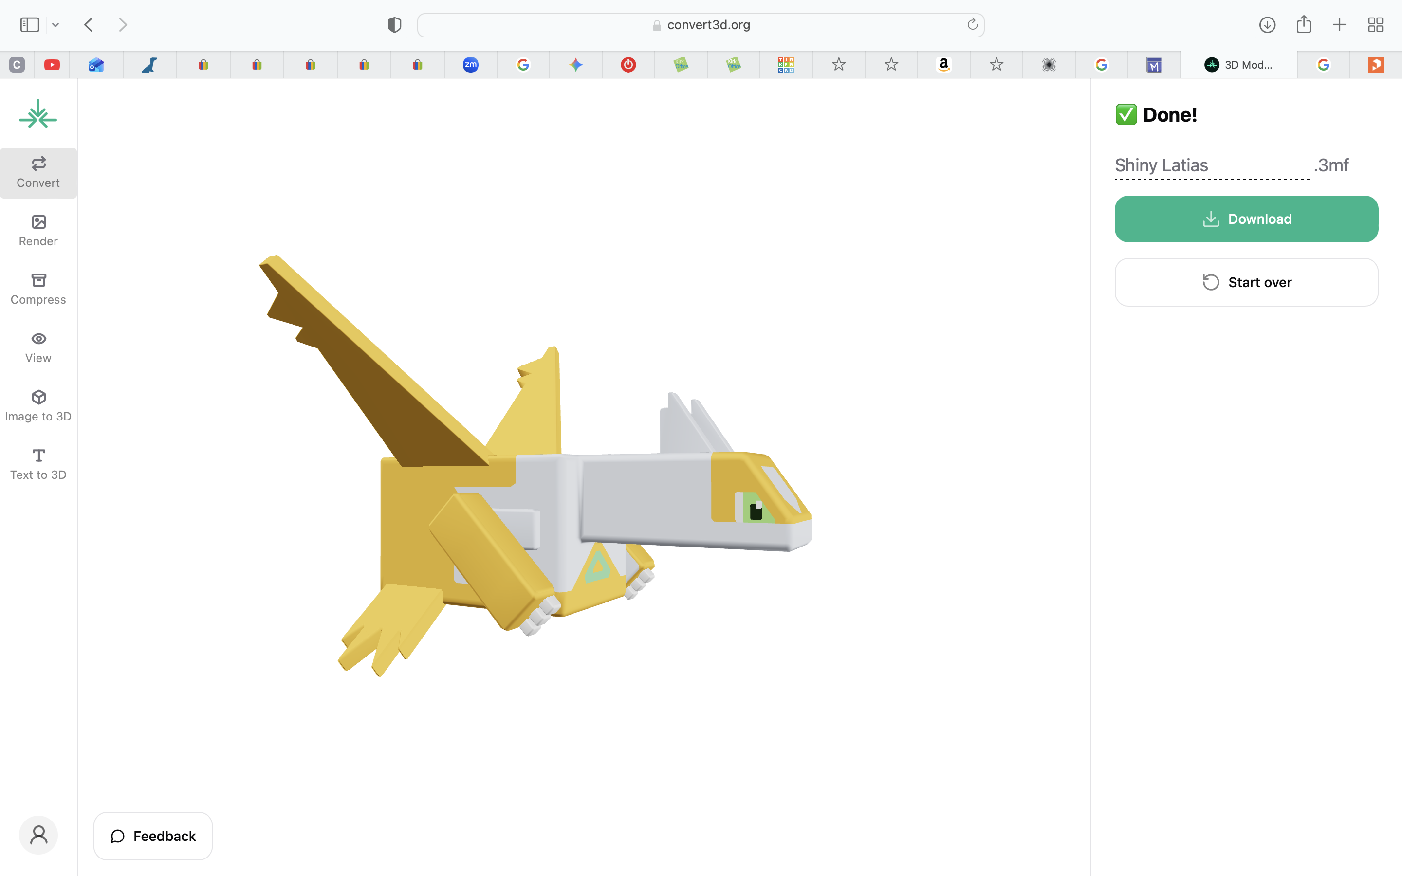Select the 3D Mod... active tab
1402x876 pixels.
(1238, 64)
